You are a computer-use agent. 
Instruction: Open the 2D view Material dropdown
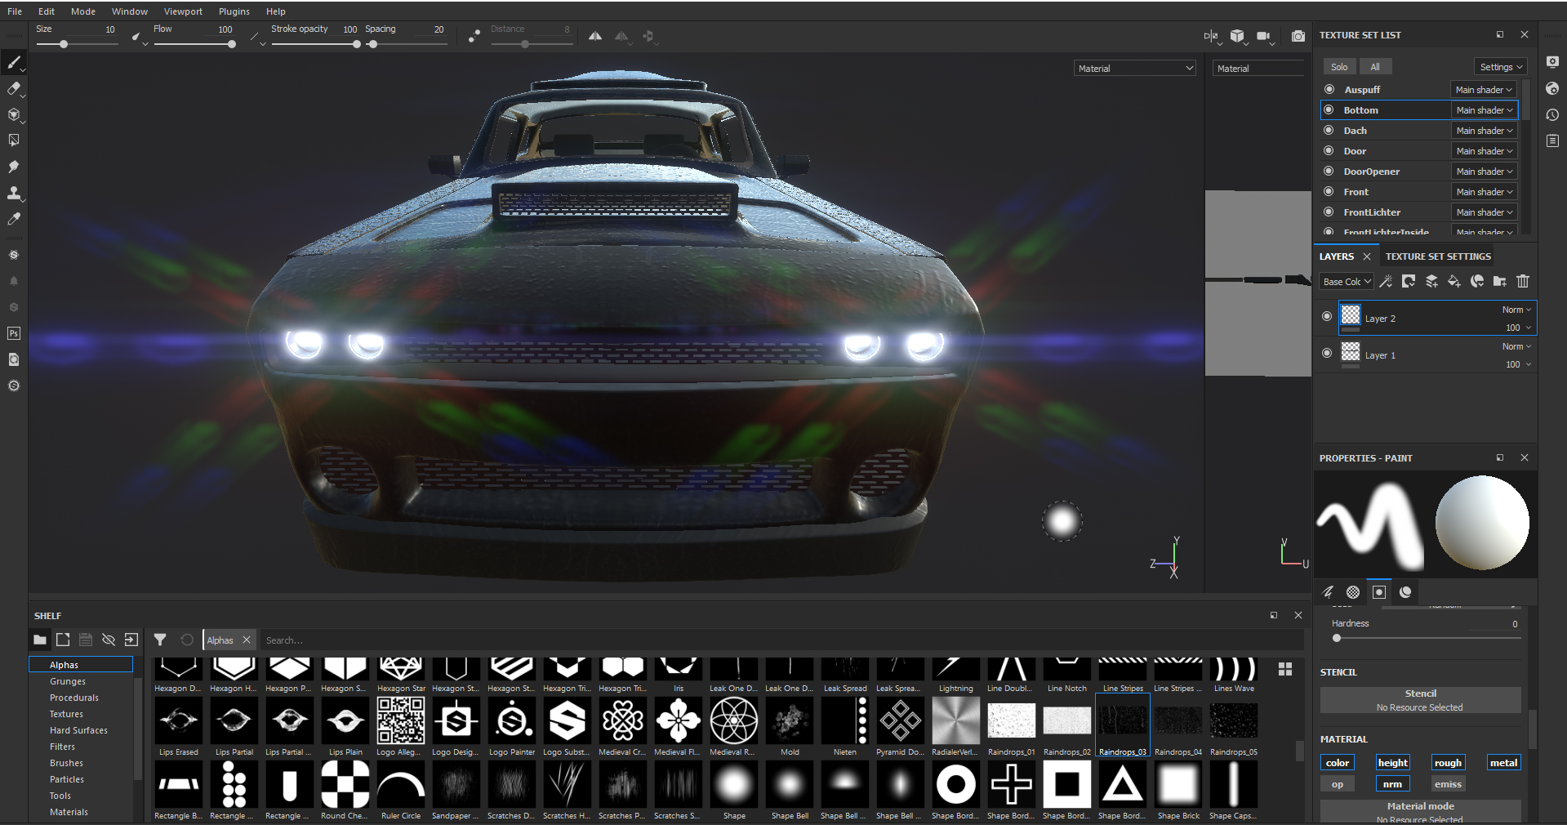[1258, 69]
